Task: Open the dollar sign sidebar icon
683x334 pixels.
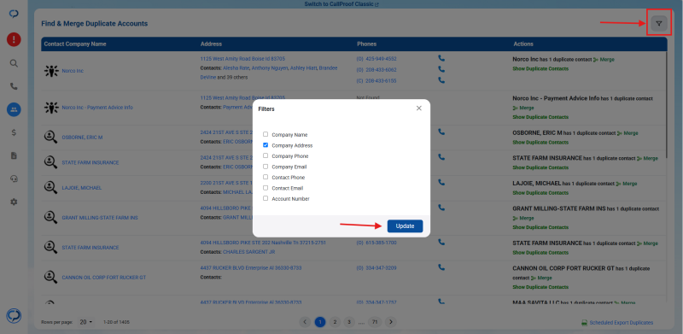Action: coord(14,132)
